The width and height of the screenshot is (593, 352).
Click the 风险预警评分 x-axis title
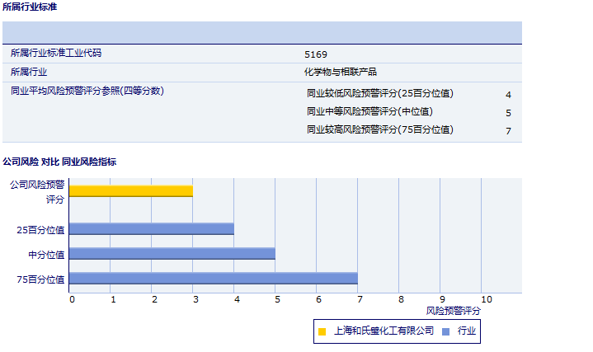(453, 311)
